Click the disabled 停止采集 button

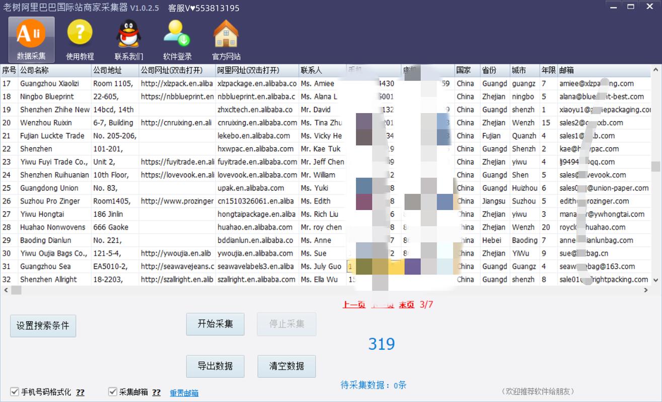coord(286,324)
